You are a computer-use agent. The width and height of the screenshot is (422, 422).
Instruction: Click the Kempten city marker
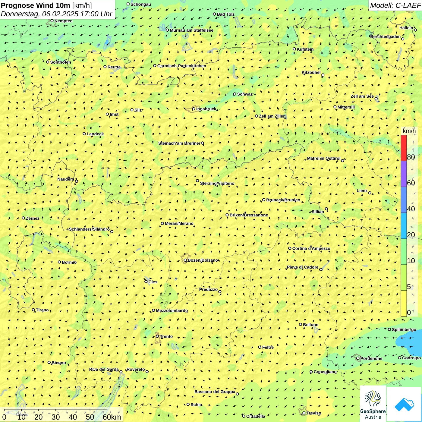[52, 21]
